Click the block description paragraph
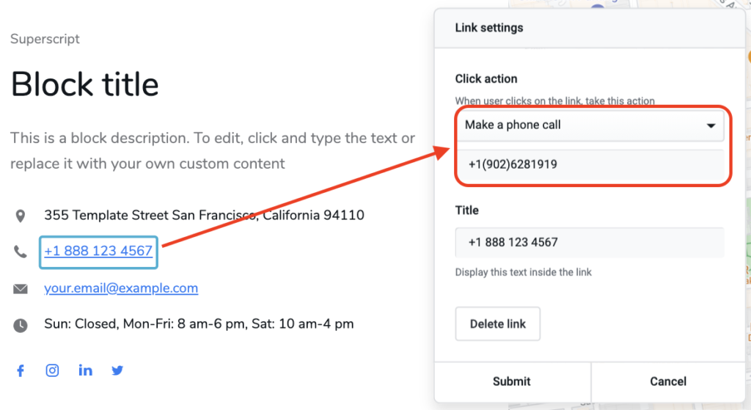Screen dimensions: 751x410 [x=213, y=150]
